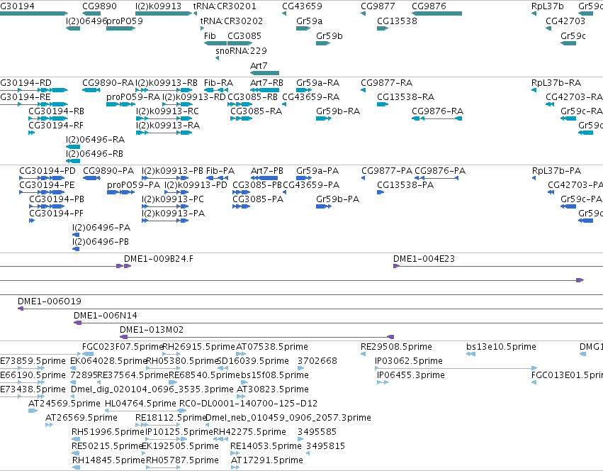
Task: Open protein CG30194-PD
Action: (x=47, y=171)
